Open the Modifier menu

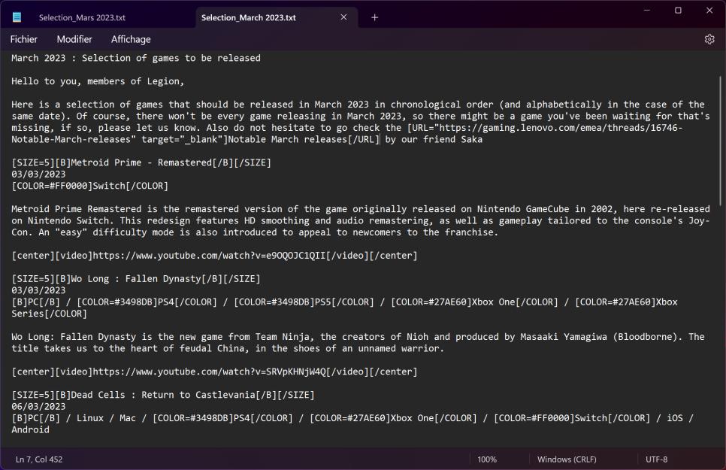[x=74, y=39]
